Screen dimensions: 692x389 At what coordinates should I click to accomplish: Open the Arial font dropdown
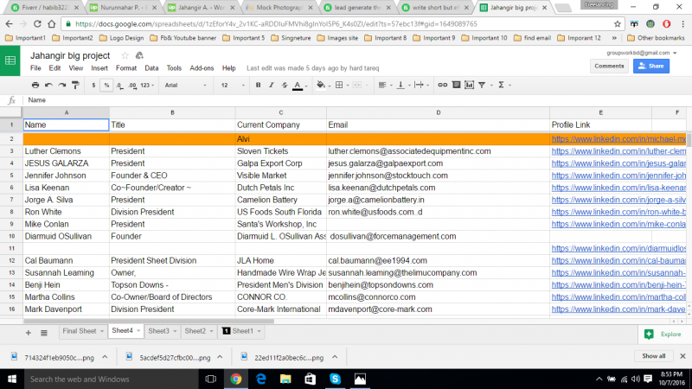[185, 85]
